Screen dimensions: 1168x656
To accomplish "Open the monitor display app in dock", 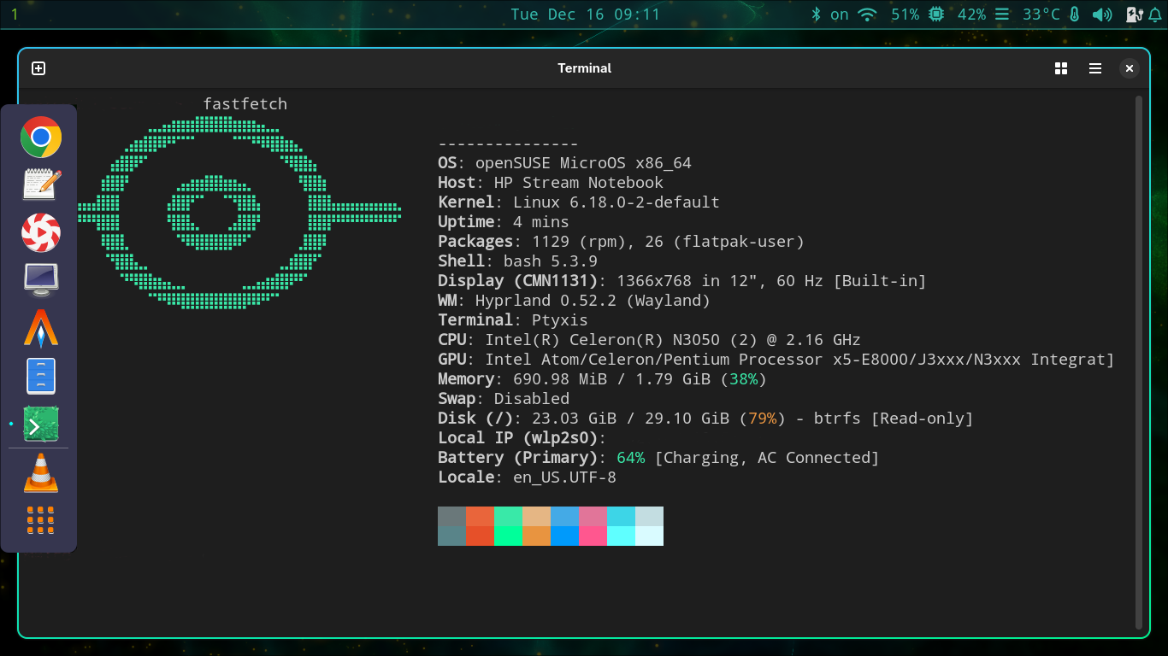I will click(x=41, y=280).
